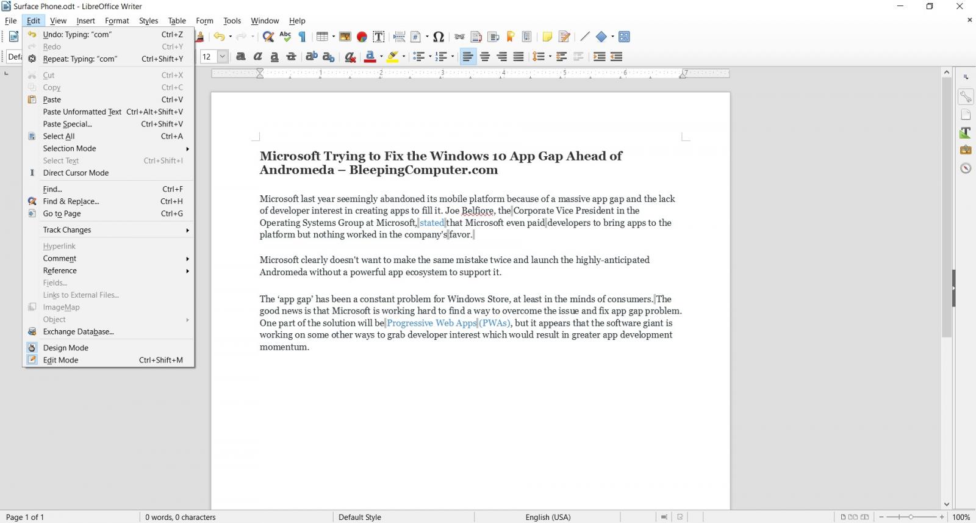Increase paragraph indent
The height and width of the screenshot is (523, 976).
click(600, 57)
